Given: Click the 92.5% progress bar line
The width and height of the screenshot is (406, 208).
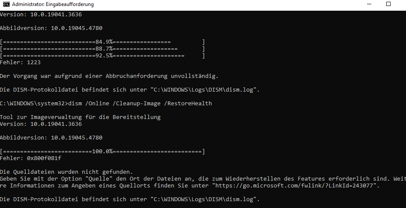Looking at the screenshot, I should click(x=102, y=55).
